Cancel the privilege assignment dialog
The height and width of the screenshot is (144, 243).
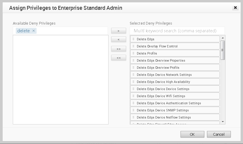coord(219,134)
